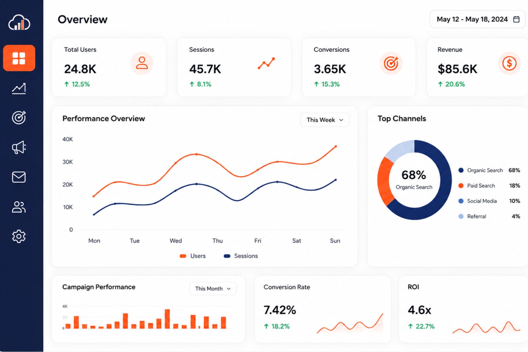The image size is (528, 352).
Task: Click the 8.1% sessions growth indicator
Action: [201, 84]
